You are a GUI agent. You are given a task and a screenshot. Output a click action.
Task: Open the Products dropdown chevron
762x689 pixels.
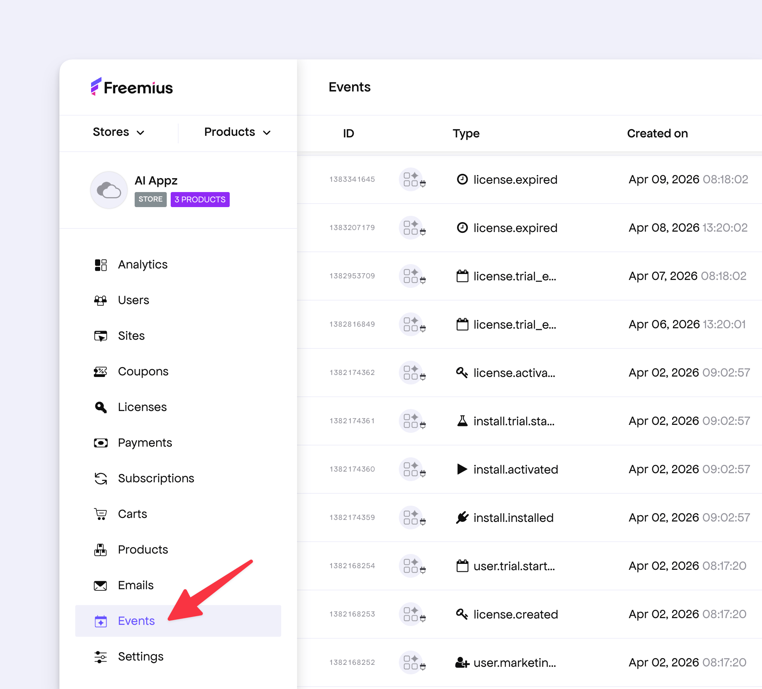[267, 133]
